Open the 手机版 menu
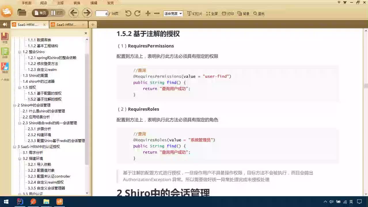Screen dimensions: 368x207 [26, 3]
